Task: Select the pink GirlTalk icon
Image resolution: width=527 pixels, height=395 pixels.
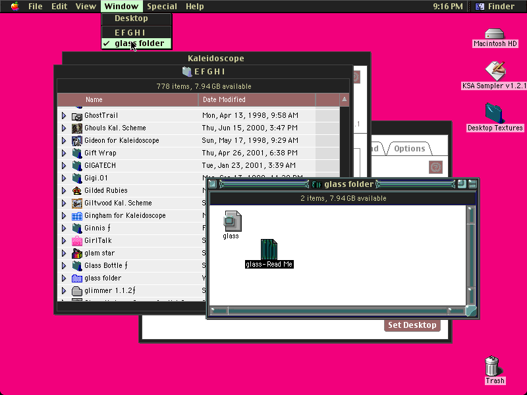Action: 77,241
